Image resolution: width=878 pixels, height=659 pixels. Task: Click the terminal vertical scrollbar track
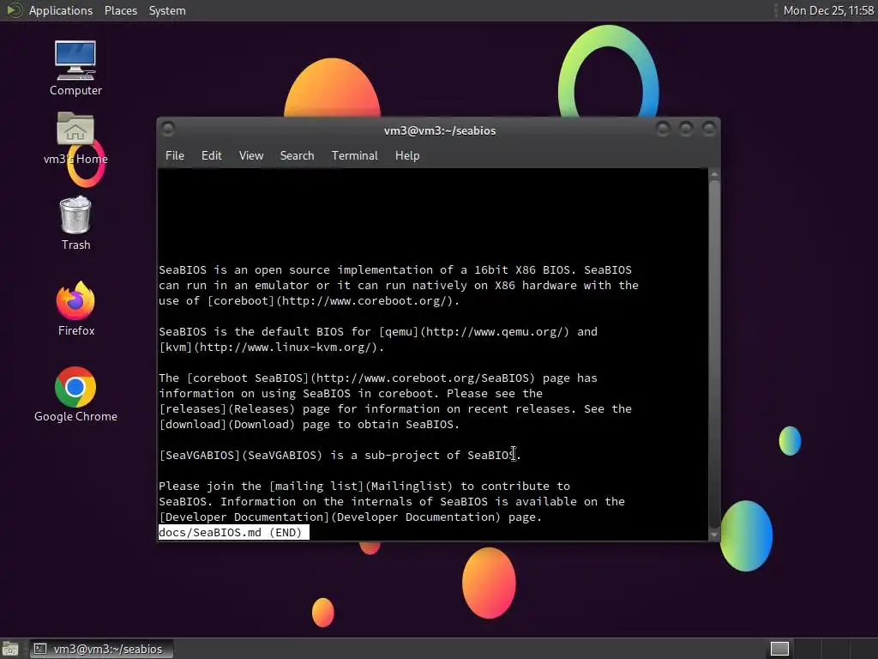coord(714,354)
